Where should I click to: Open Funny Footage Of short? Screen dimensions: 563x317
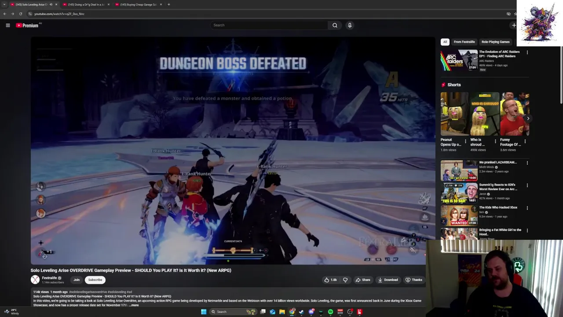[514, 114]
